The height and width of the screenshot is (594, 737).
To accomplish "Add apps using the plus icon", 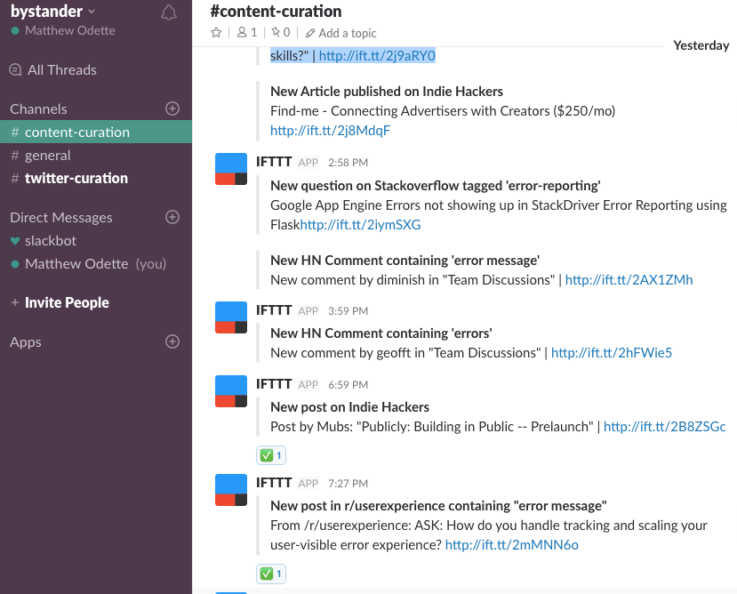I will pyautogui.click(x=172, y=341).
